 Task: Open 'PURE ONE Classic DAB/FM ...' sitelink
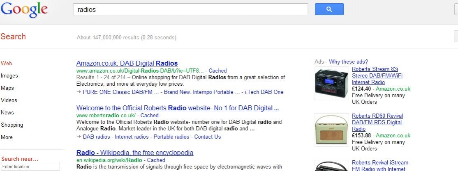tap(121, 92)
